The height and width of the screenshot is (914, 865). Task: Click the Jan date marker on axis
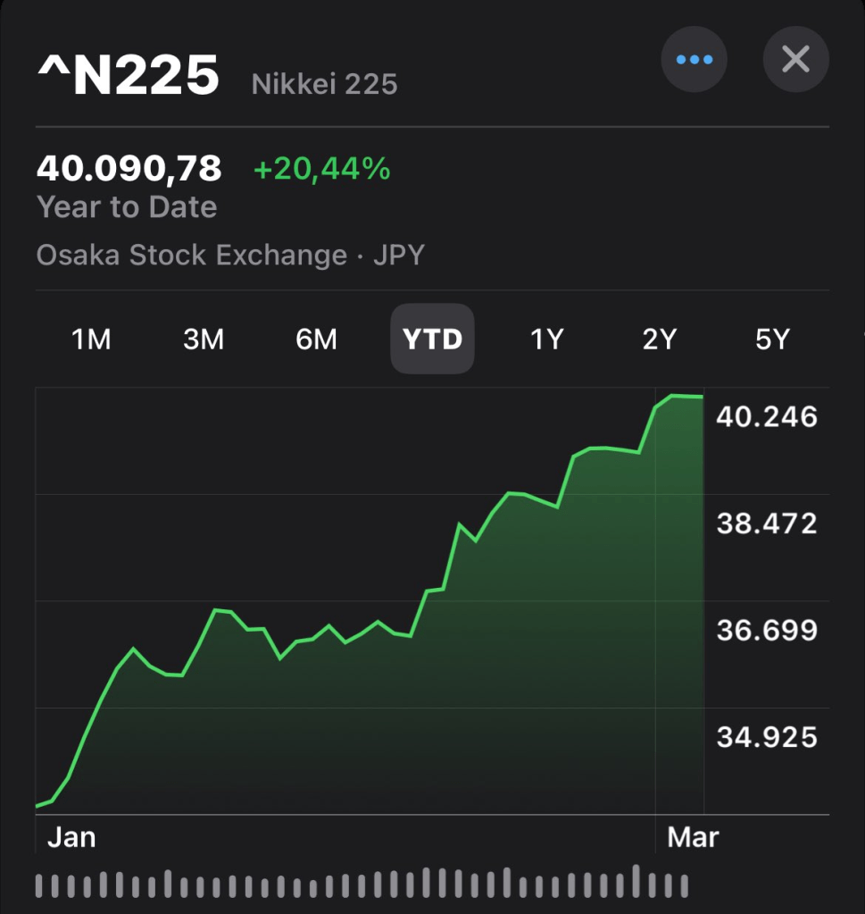(71, 837)
